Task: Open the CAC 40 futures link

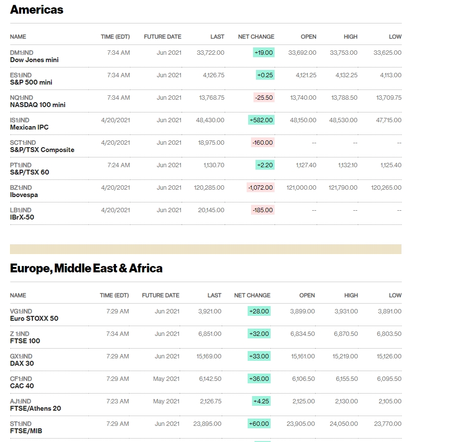Action: click(x=22, y=386)
